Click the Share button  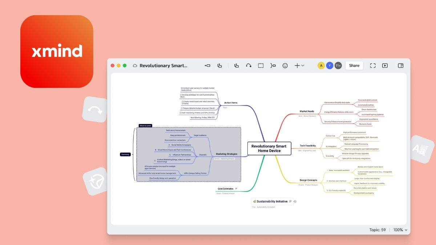point(354,66)
